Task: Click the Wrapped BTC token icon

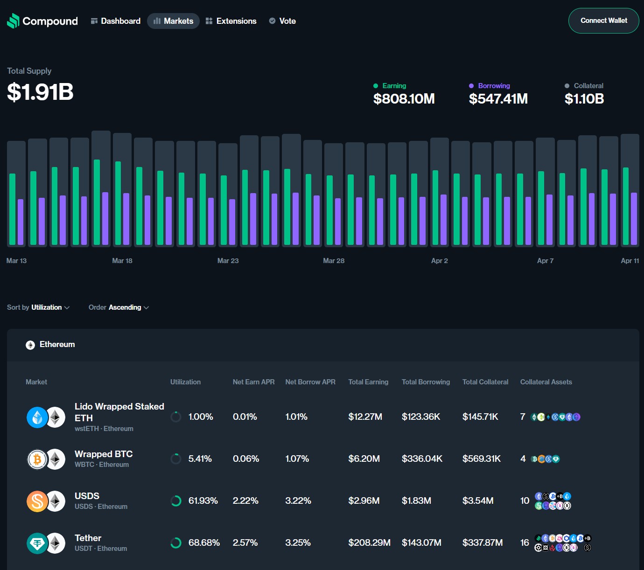Action: click(x=37, y=459)
